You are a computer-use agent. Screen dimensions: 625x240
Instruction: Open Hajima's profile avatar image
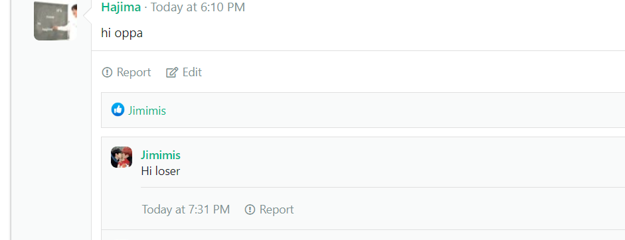coord(55,21)
